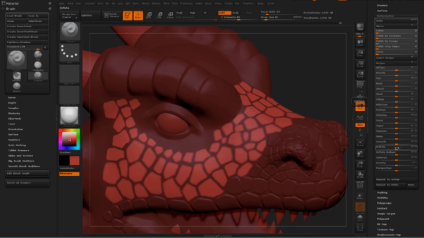Toggle Local transformations button
Screen dimensions: 424x238
[360, 106]
